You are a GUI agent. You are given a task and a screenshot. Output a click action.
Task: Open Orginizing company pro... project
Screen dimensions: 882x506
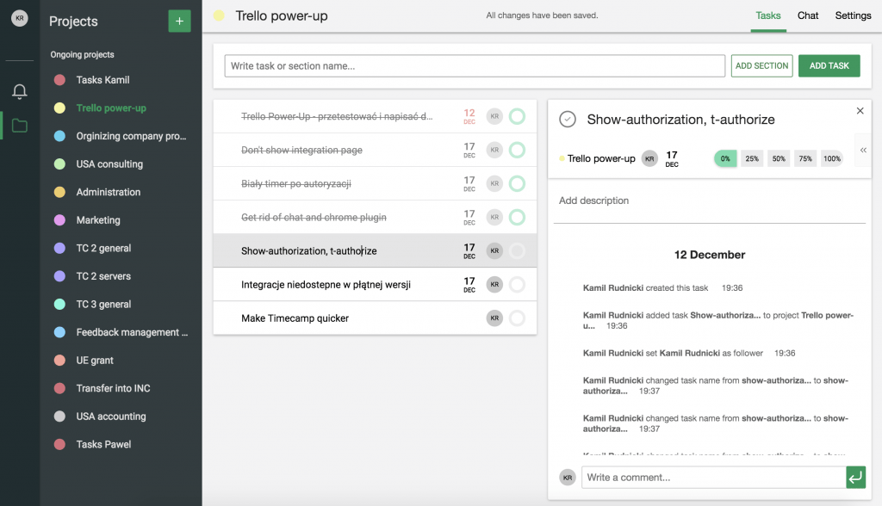(121, 136)
